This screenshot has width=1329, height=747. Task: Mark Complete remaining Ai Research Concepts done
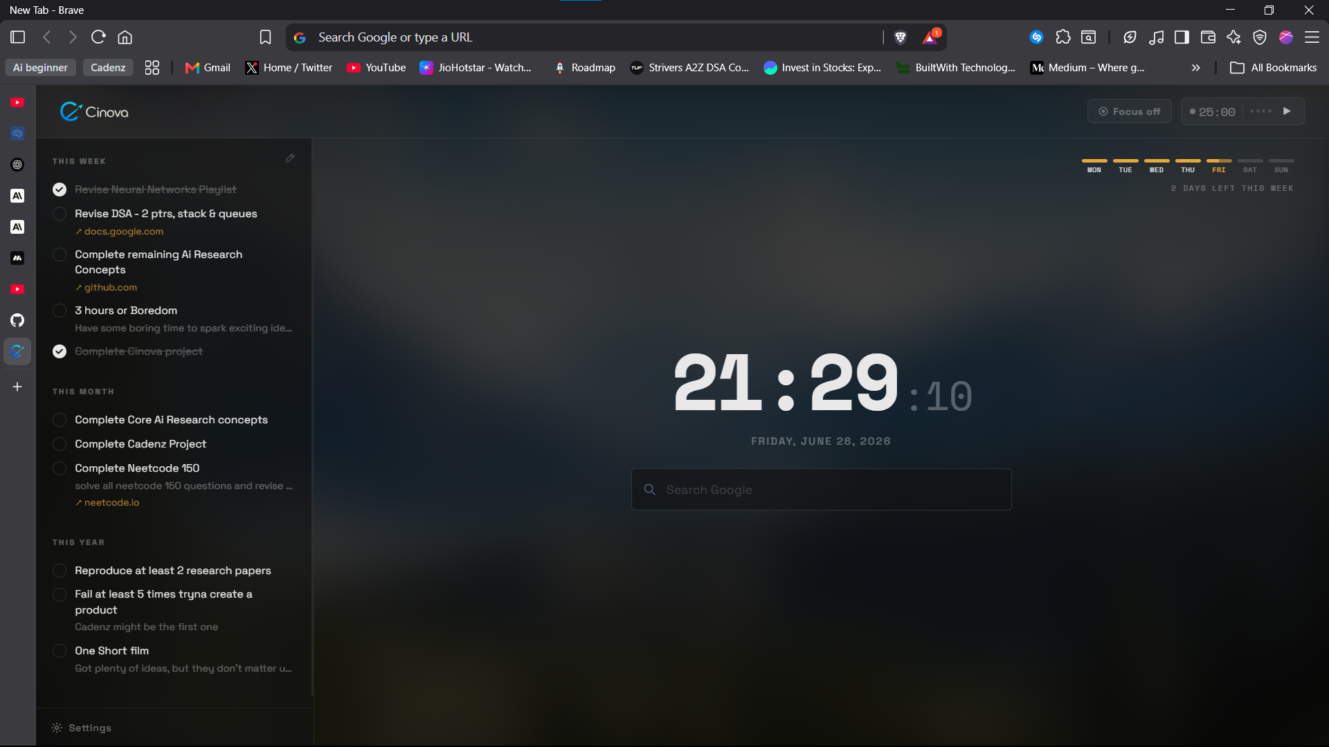coord(60,255)
